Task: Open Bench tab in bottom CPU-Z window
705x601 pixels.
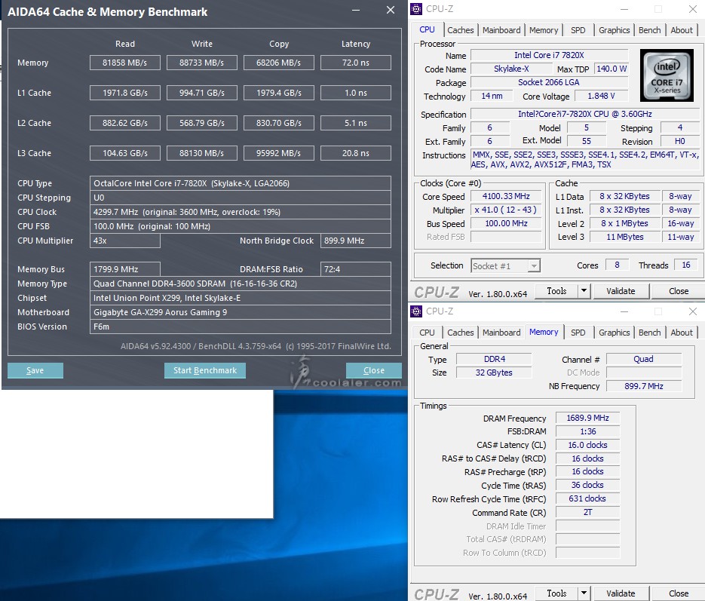Action: [x=650, y=333]
